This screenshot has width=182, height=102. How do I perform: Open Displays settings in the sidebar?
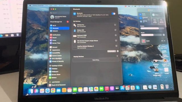59,69
